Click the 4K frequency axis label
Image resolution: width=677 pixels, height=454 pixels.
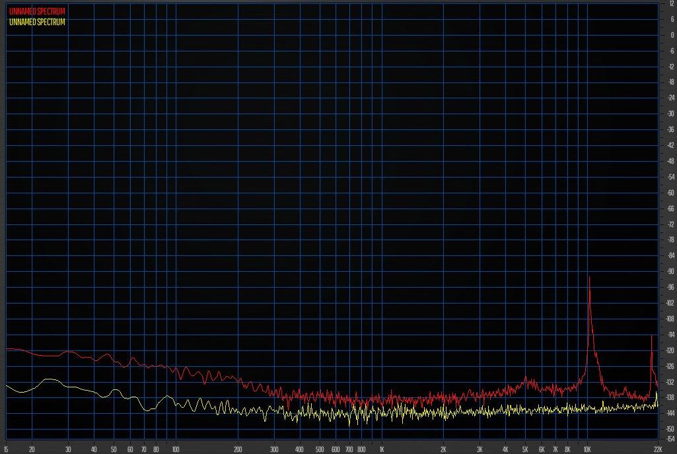(x=505, y=449)
